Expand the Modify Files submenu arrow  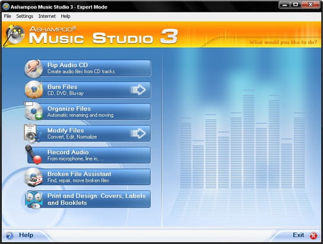tap(138, 133)
